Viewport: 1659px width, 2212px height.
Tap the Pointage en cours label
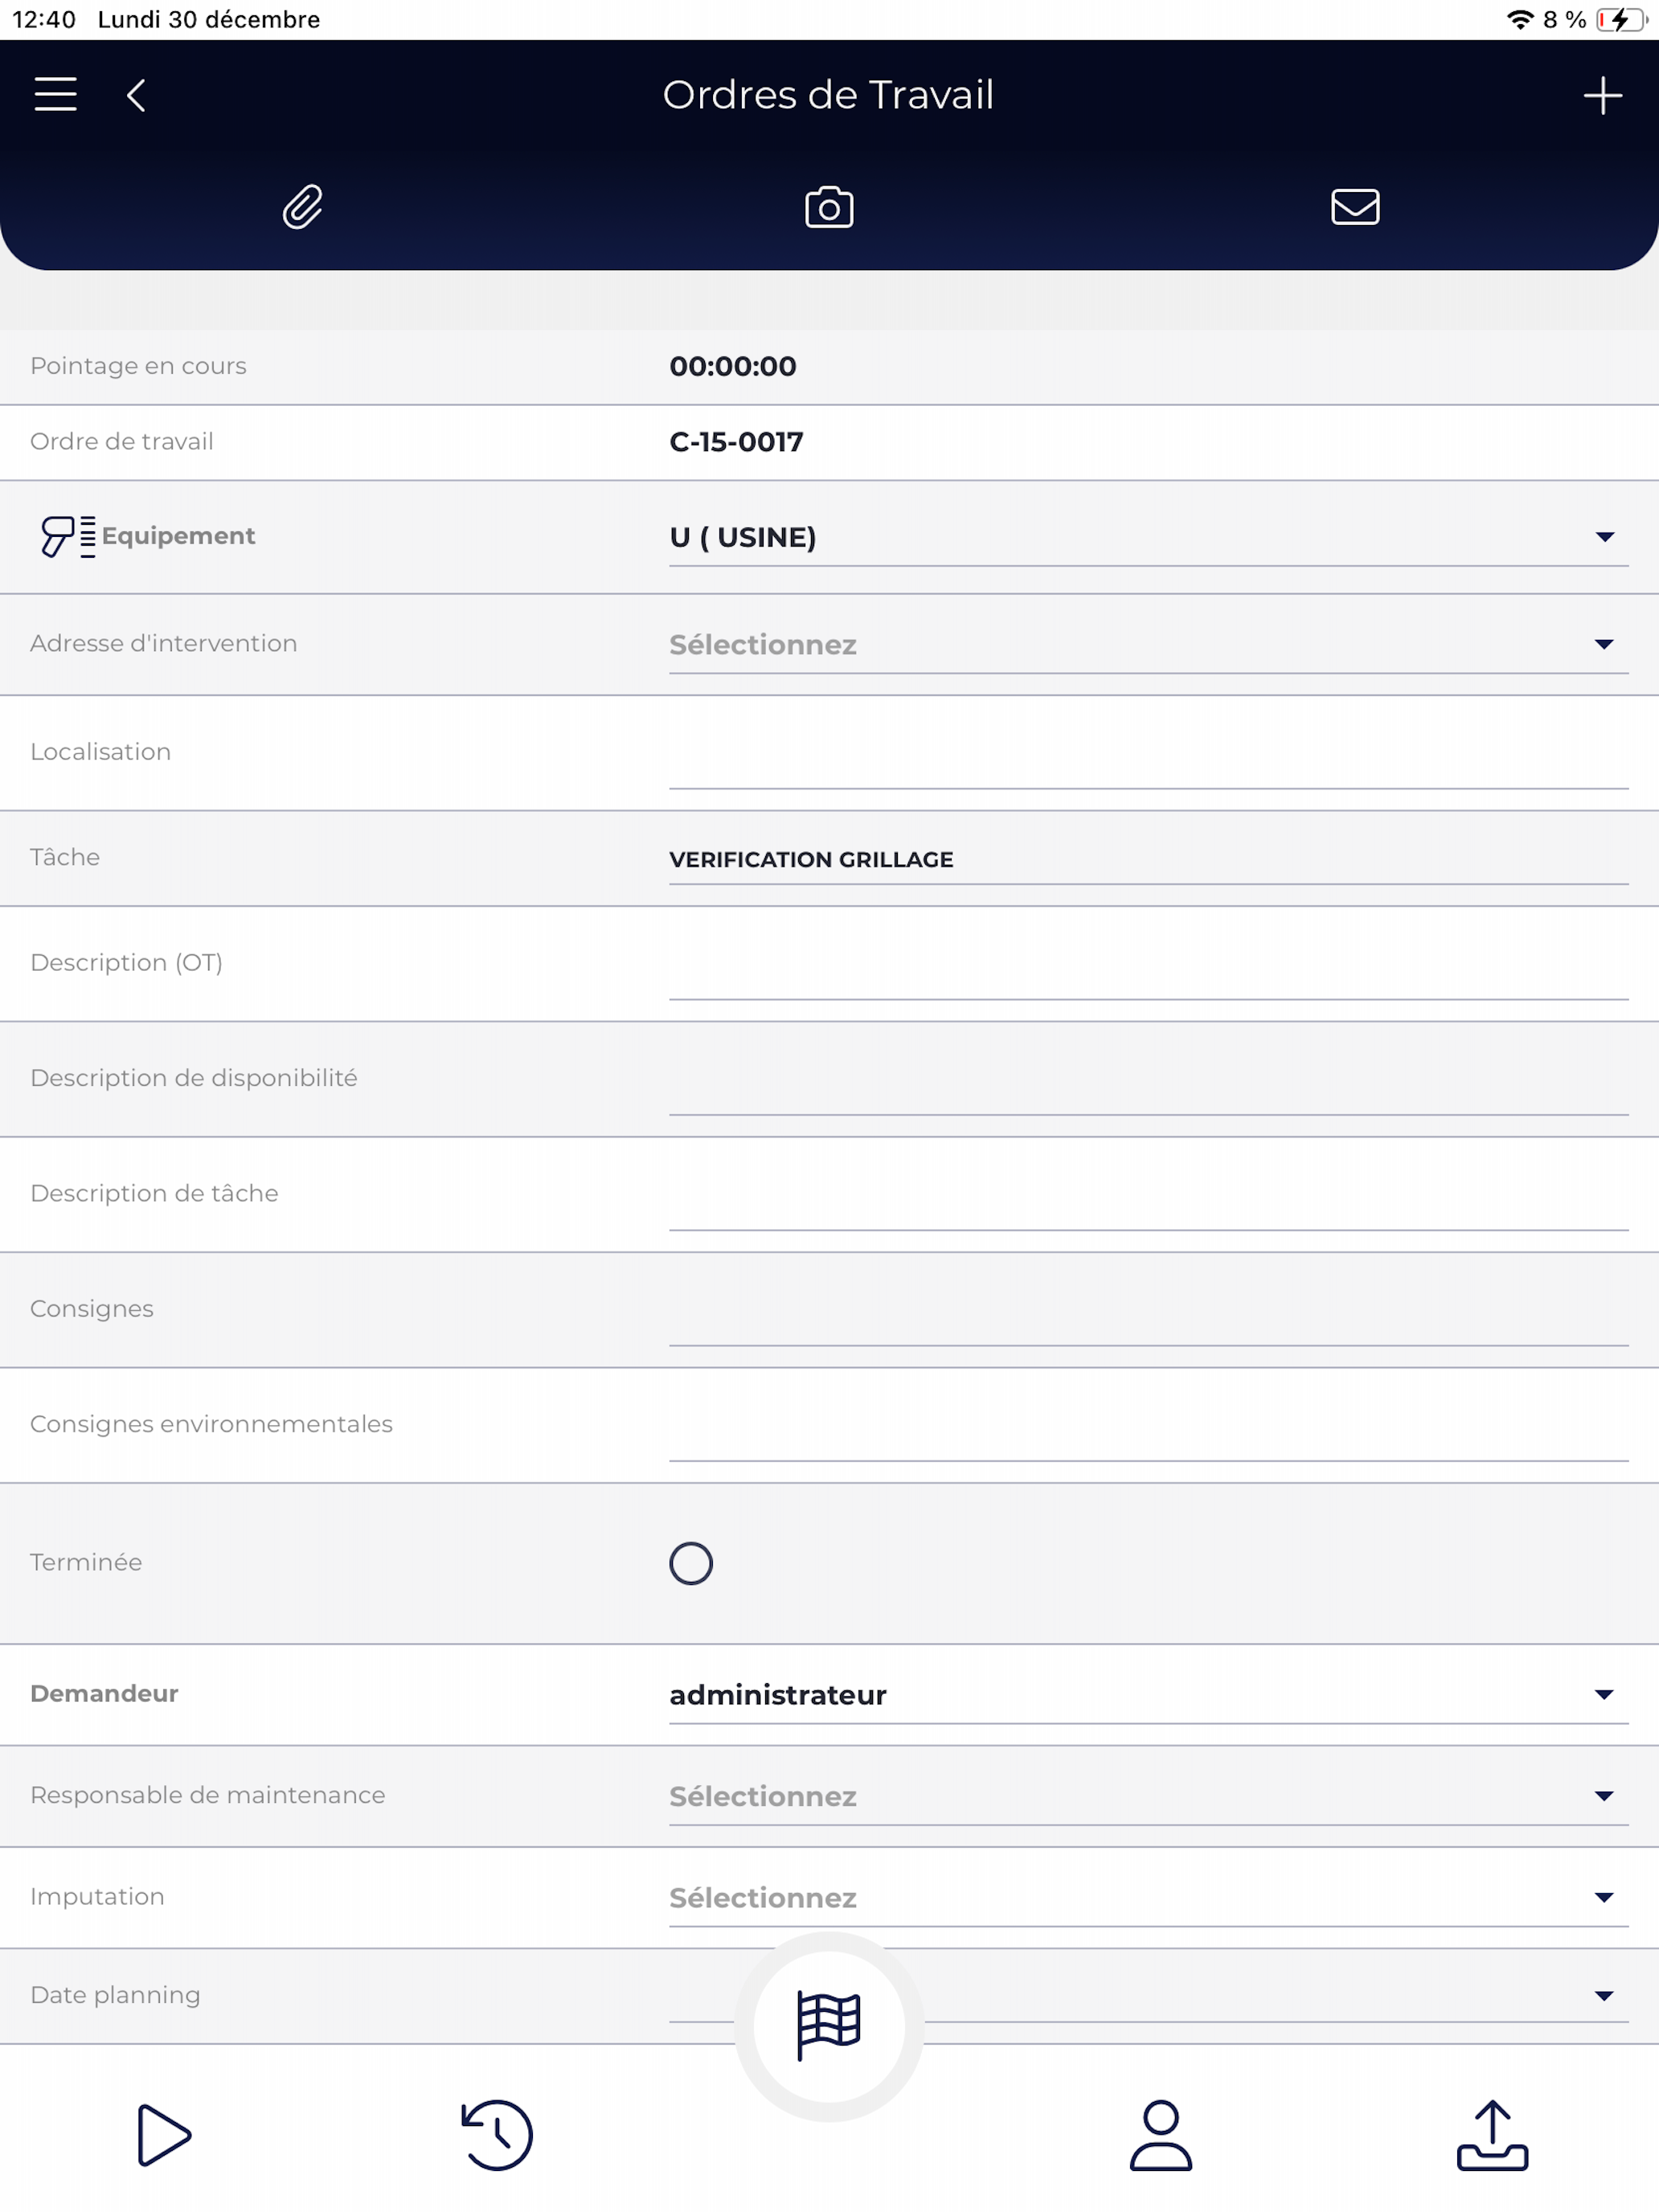[x=138, y=366]
